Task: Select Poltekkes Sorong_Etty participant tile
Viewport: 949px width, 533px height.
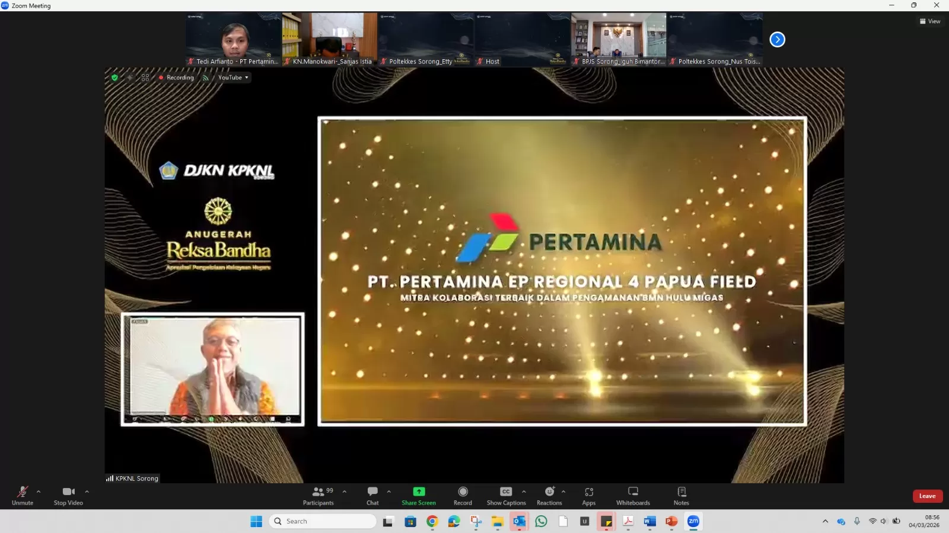Action: click(x=426, y=40)
